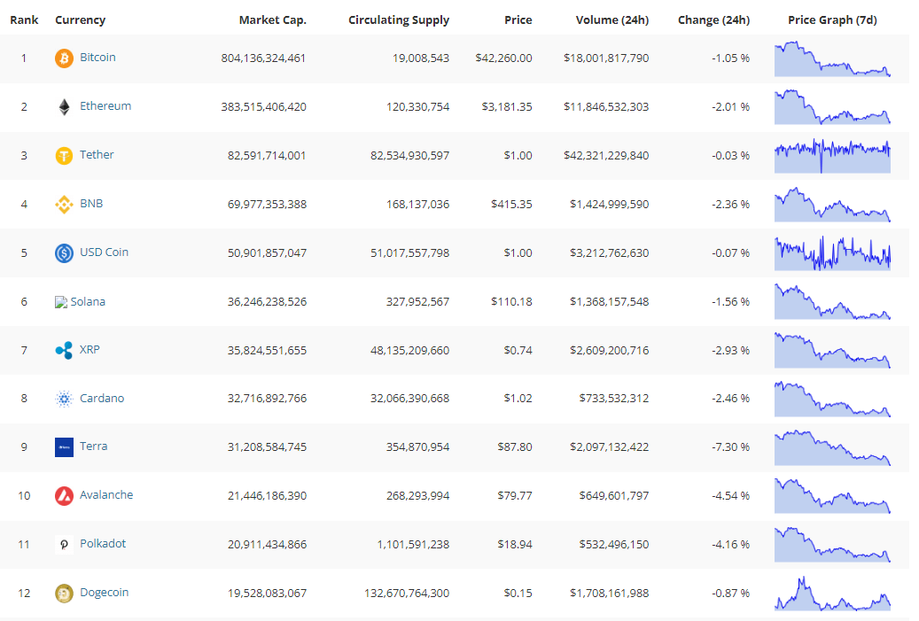Select Ethereum price $3,181.35

click(x=507, y=106)
